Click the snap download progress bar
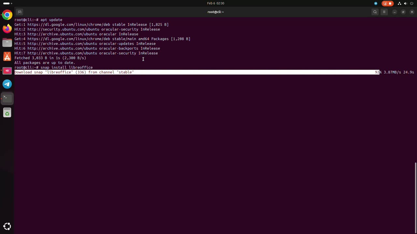Viewport: 417px width, 234px height. click(214, 72)
